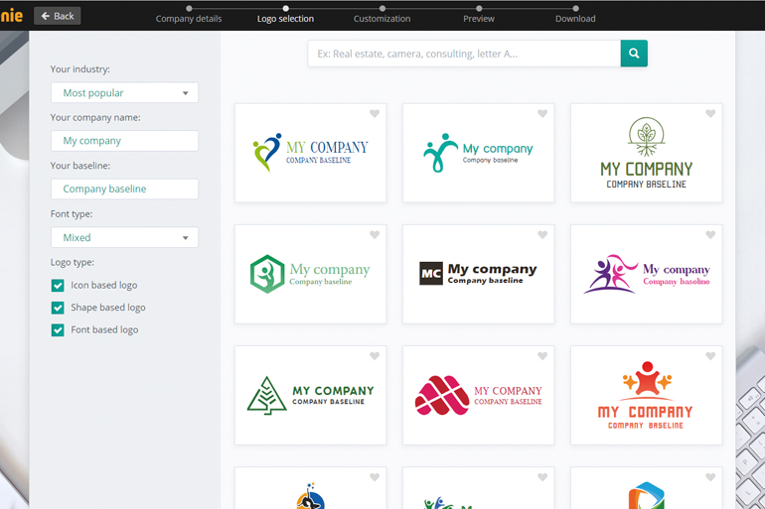Click the search magnifier button
The height and width of the screenshot is (509, 765).
point(634,54)
